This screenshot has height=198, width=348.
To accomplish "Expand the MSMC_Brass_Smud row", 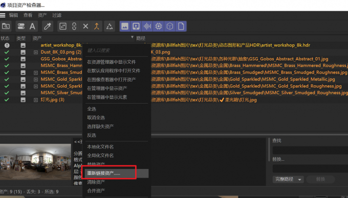I will [x=36, y=73].
